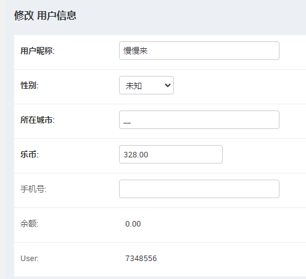Viewport: 306px width, 279px height.
Task: Click the 修改 用户信息 page heading
Action: pos(45,15)
